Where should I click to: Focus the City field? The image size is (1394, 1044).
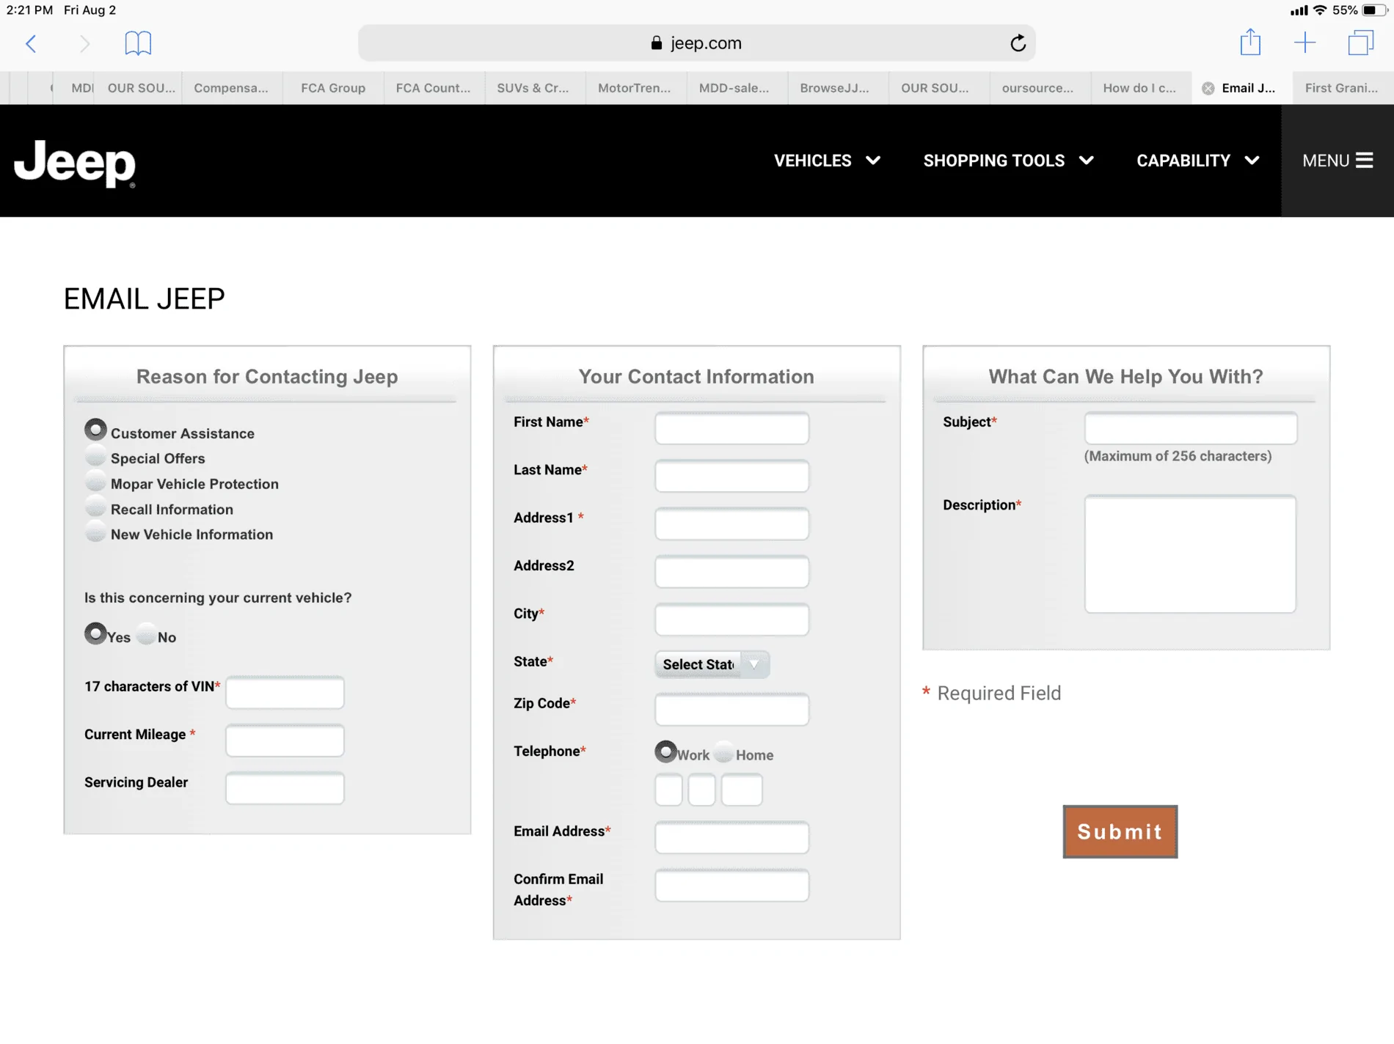[x=731, y=620]
